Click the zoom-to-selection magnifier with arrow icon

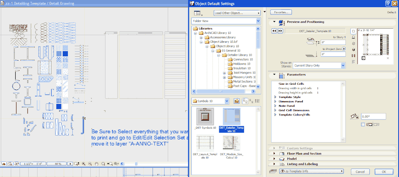click(77, 164)
